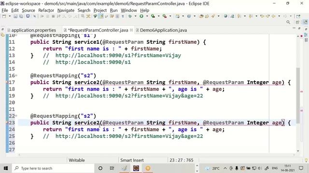309x173 pixels.
Task: Click the New Java Class icon
Action: click(x=189, y=16)
